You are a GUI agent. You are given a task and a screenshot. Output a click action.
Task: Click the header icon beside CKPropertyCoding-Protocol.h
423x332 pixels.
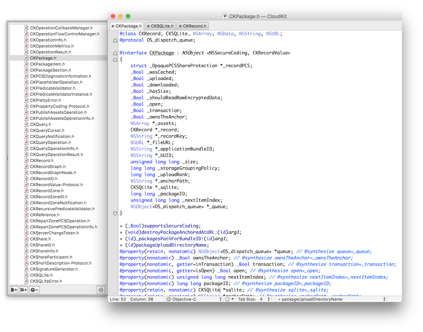pyautogui.click(x=26, y=106)
